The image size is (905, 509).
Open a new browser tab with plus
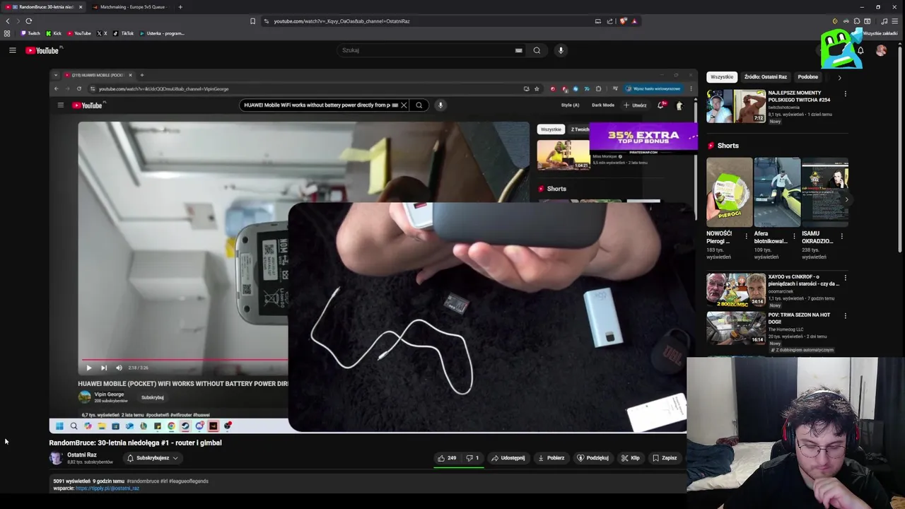point(180,7)
